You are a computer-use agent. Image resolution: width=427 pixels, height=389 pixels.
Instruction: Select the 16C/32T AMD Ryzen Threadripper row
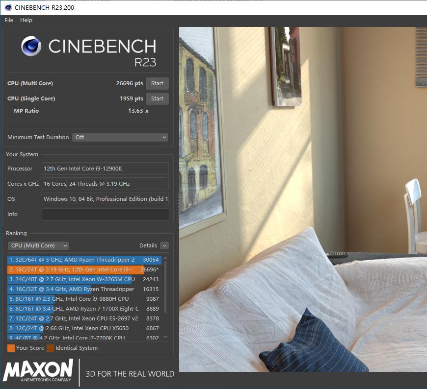84,289
